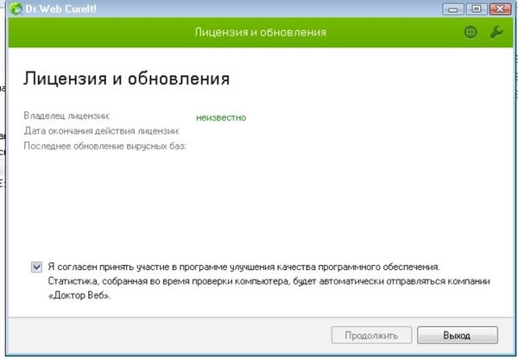Image resolution: width=518 pixels, height=358 pixels.
Task: Select the 'Последнее обновление вирусных баз:' label
Action: [105, 146]
